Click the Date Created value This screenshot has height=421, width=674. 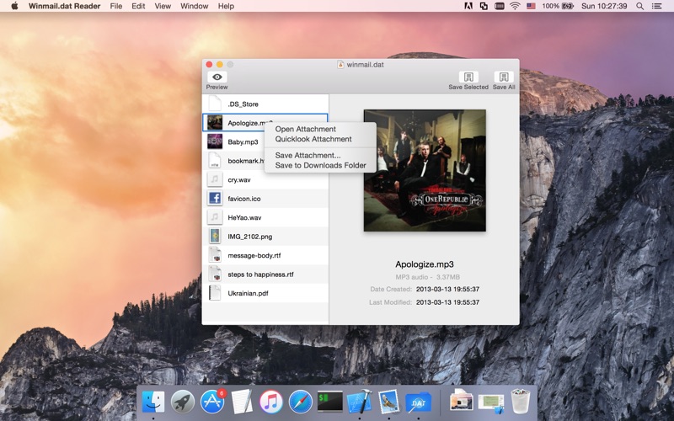coord(447,289)
